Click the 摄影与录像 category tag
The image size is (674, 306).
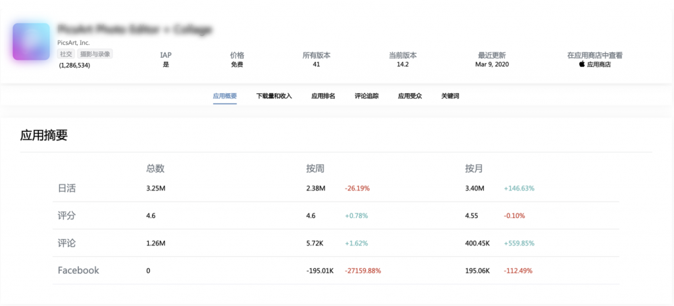tap(95, 54)
